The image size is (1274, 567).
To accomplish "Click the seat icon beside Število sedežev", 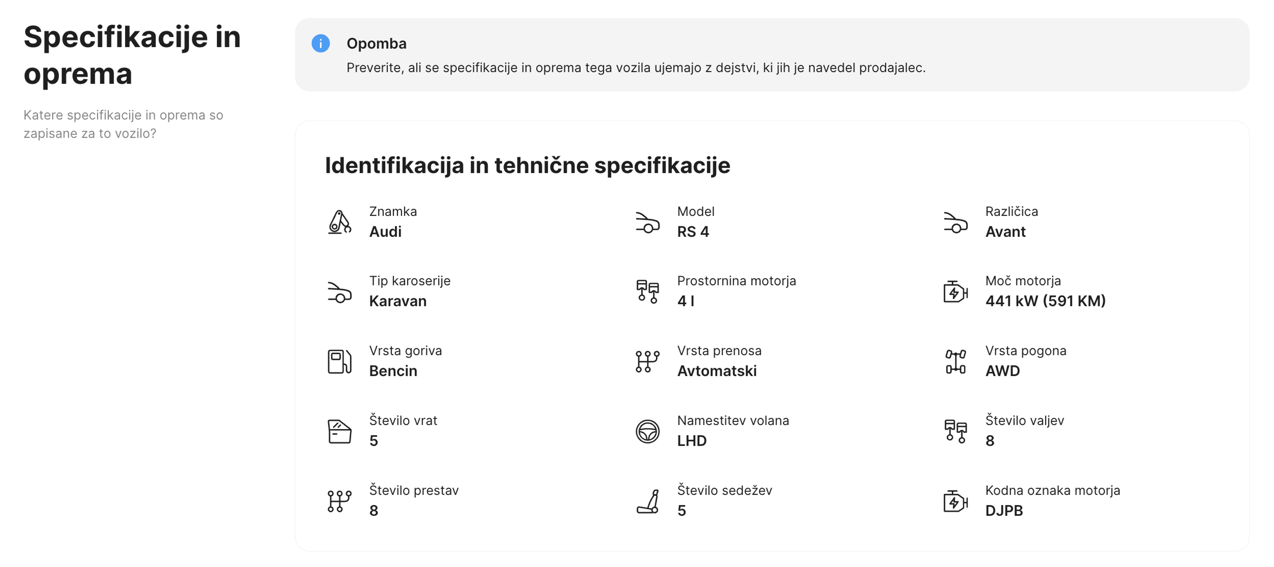I will tap(648, 501).
